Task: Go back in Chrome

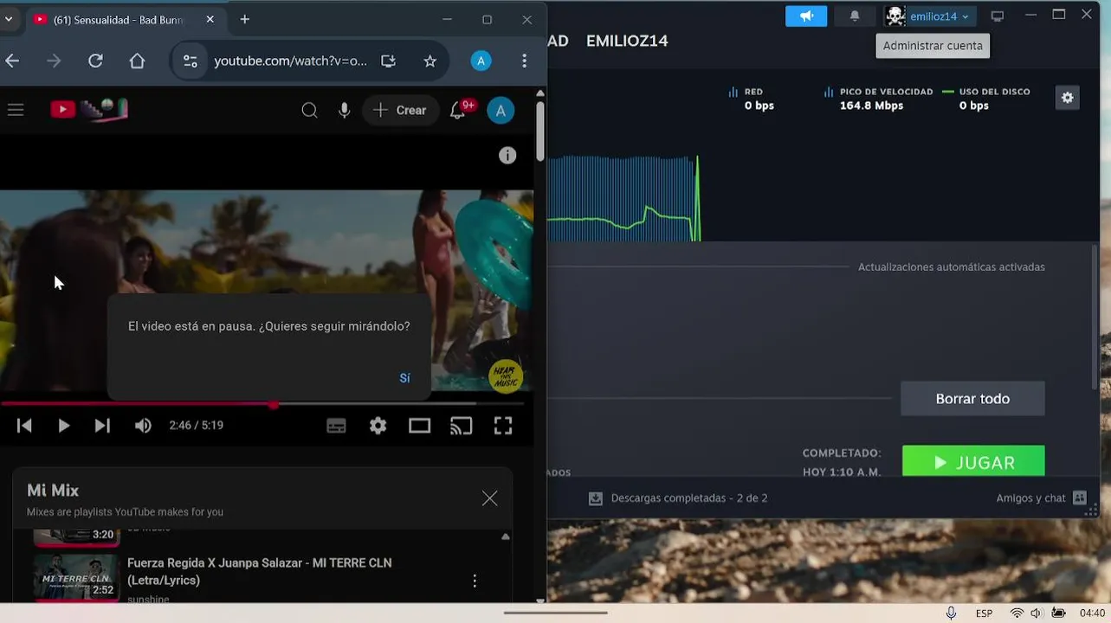Action: (x=12, y=61)
